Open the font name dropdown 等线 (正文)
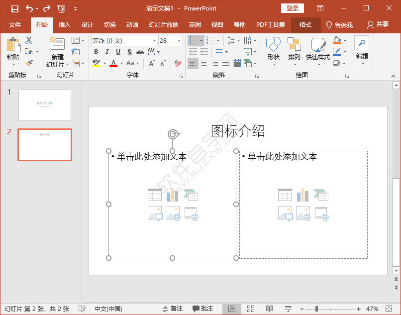Screen dimensions: 401x315 [x=154, y=40]
